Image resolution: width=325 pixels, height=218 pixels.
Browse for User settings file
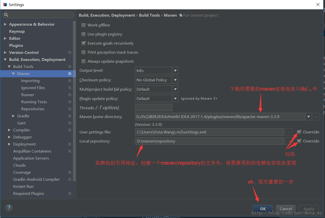[289, 132]
